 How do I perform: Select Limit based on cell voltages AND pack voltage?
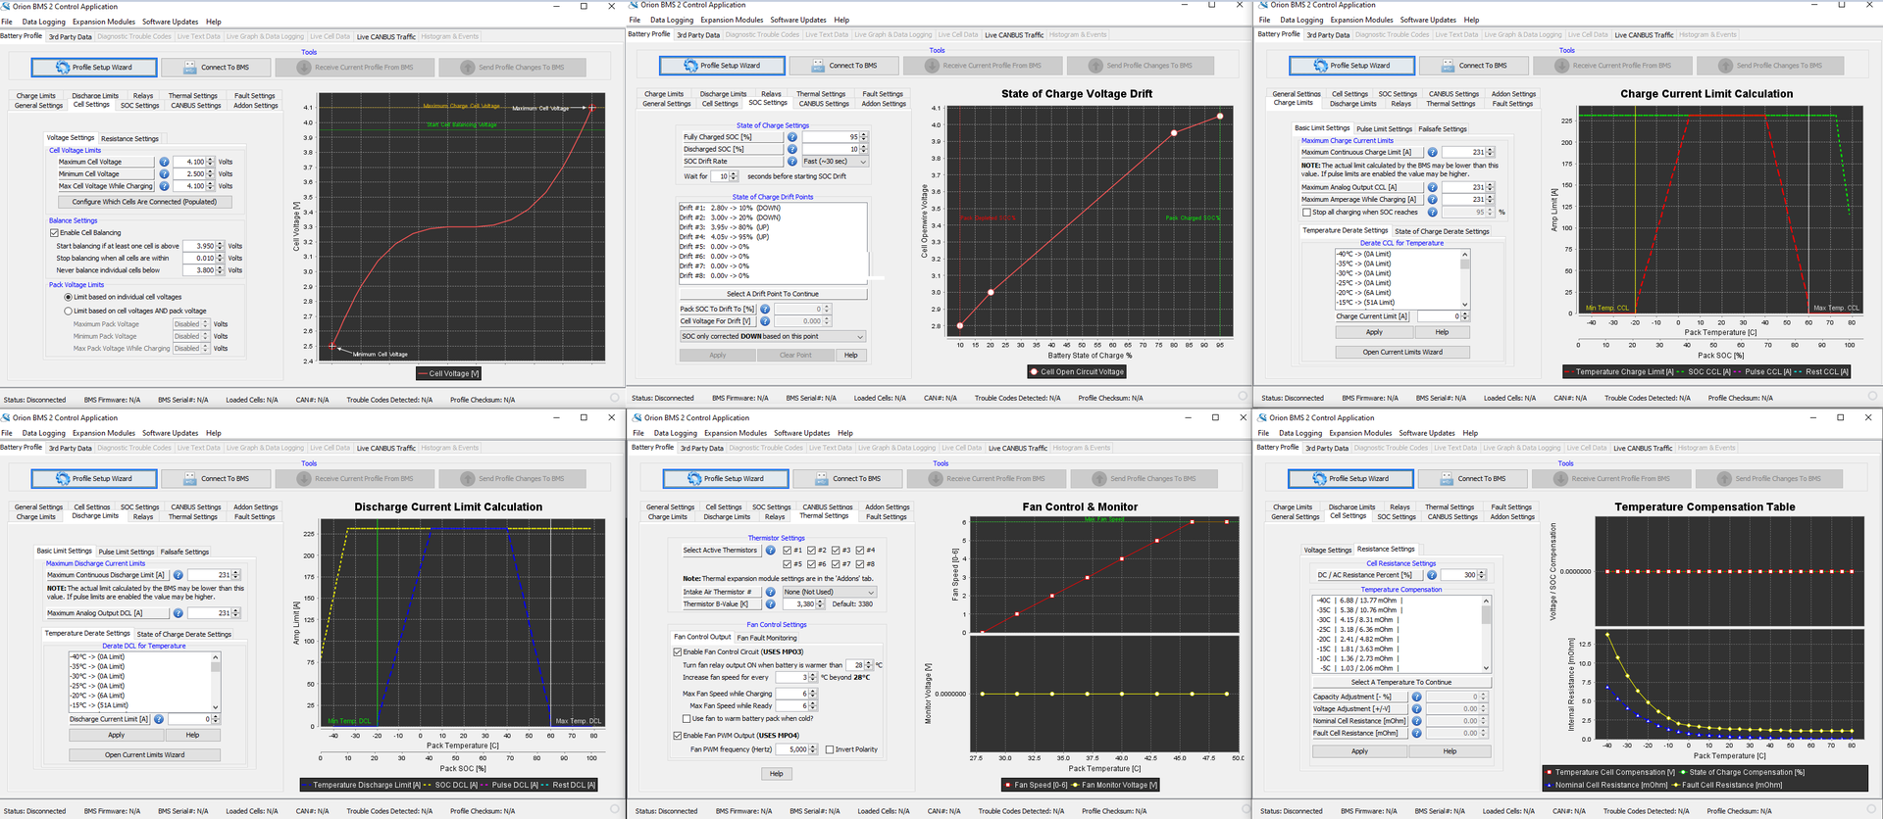pos(68,311)
